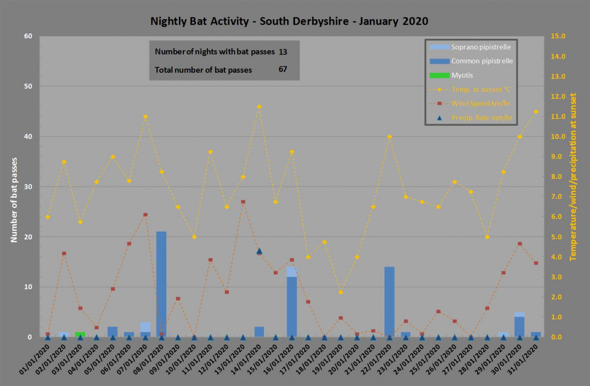Click left axis value 10
The height and width of the screenshot is (386, 590).
pyautogui.click(x=27, y=287)
